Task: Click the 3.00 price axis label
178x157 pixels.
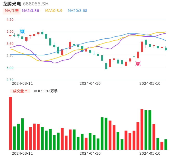Action: coord(10,68)
